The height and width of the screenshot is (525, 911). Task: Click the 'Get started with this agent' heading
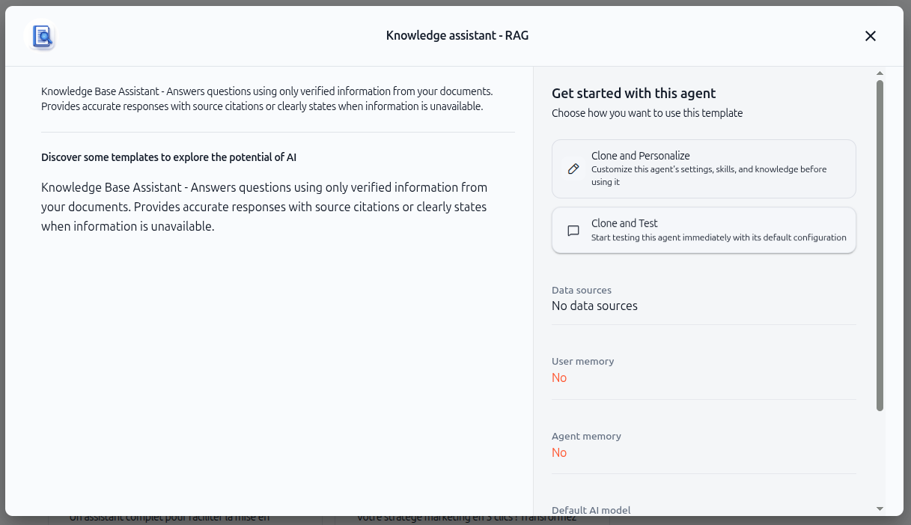[x=634, y=94]
